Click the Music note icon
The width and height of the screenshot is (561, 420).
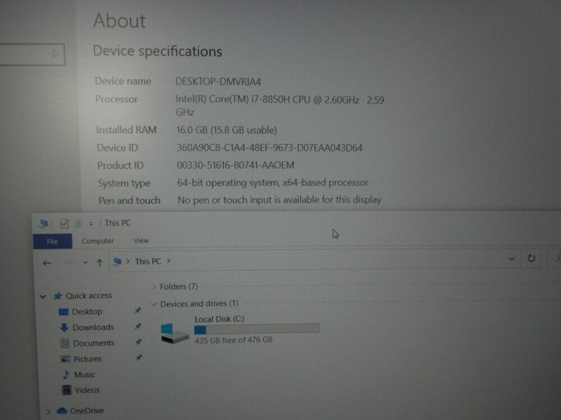(x=66, y=375)
